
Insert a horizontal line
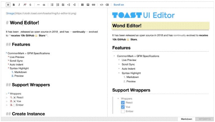(x=39, y=5)
